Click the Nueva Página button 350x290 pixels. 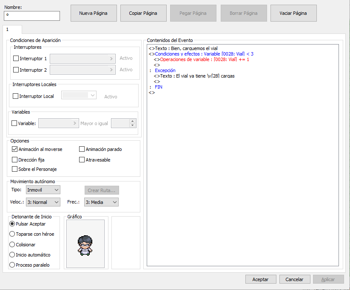(94, 13)
